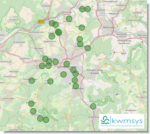Click the Jettenburg label
150x134 pixels.
pos(25,59)
